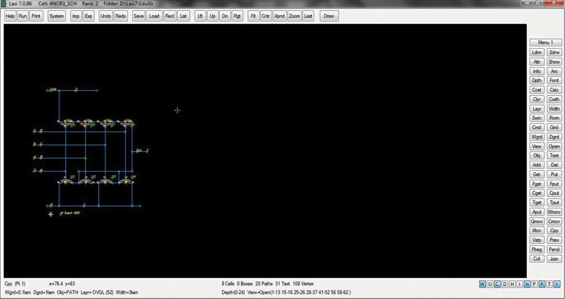Redraw the view with the Draw button
Screen dimensions: 565x299
click(x=329, y=16)
